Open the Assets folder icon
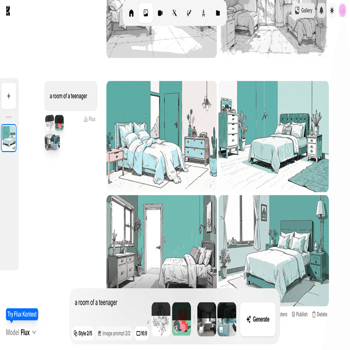350x350 pixels. coord(218,13)
